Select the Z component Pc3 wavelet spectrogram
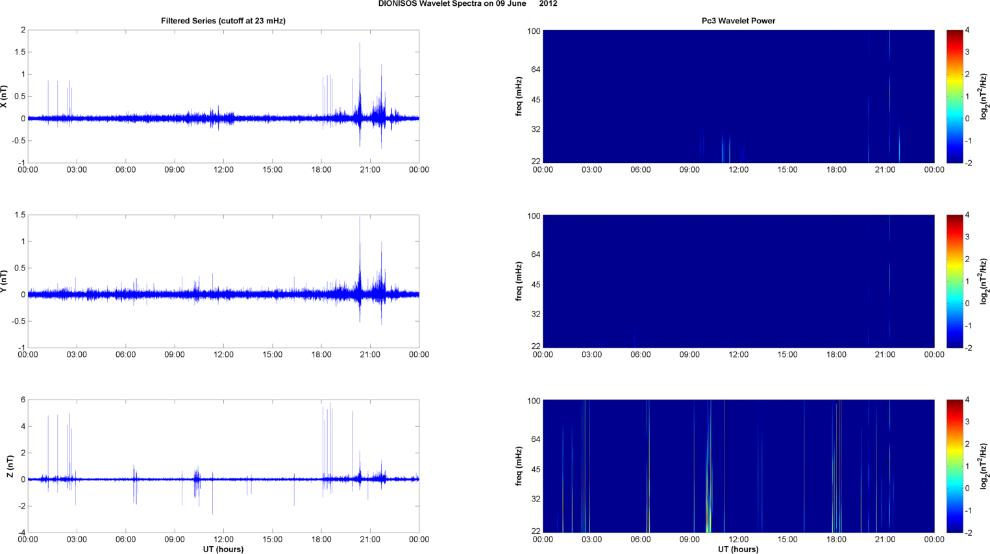This screenshot has height=554, width=990. [738, 466]
